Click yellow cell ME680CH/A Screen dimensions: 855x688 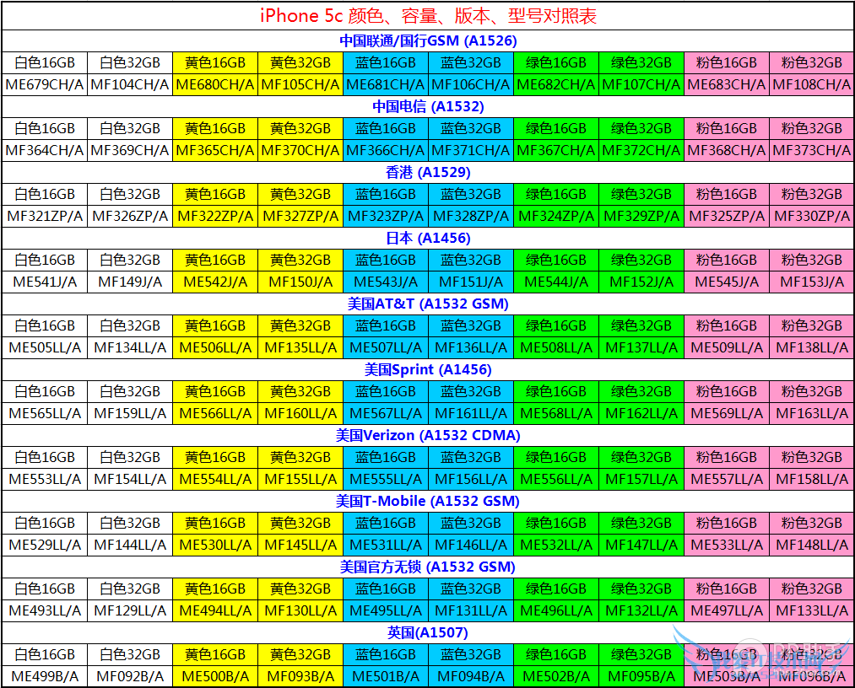coord(215,85)
